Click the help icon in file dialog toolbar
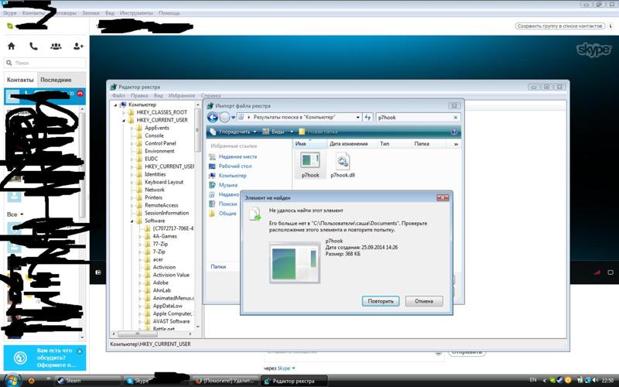Image resolution: width=619 pixels, height=387 pixels. (454, 132)
